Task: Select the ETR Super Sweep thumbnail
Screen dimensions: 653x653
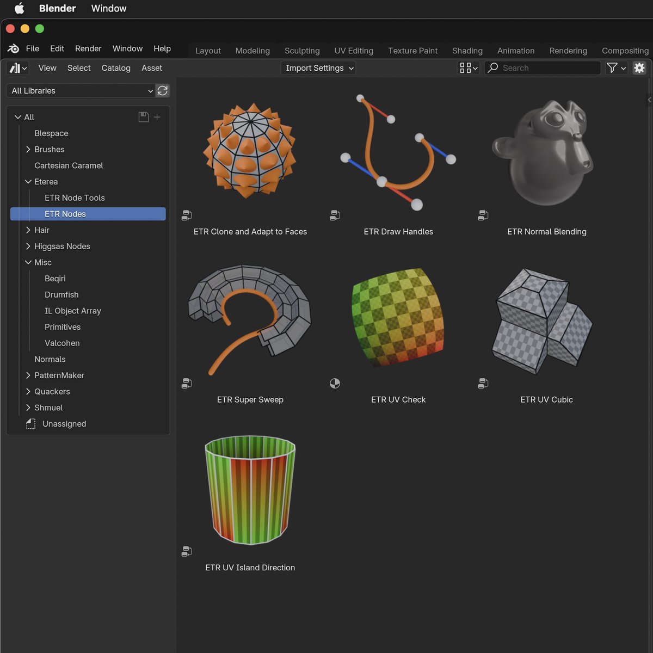Action: [250, 320]
